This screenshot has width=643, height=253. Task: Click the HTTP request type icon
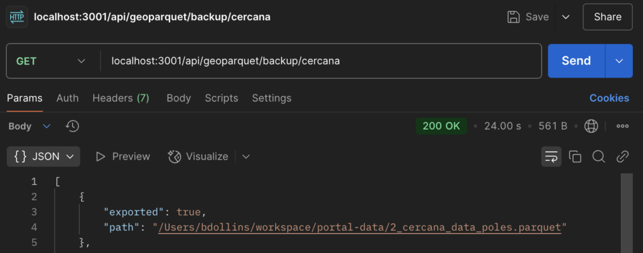coord(17,17)
